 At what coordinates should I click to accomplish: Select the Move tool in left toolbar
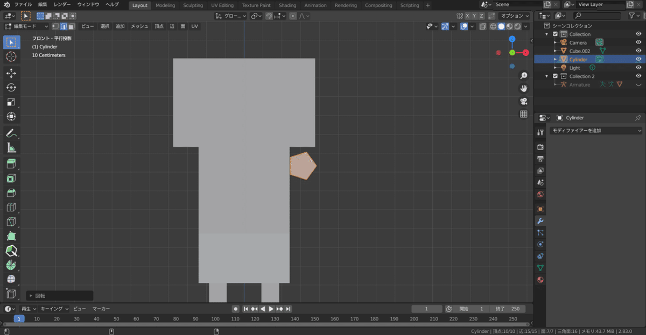click(x=11, y=73)
